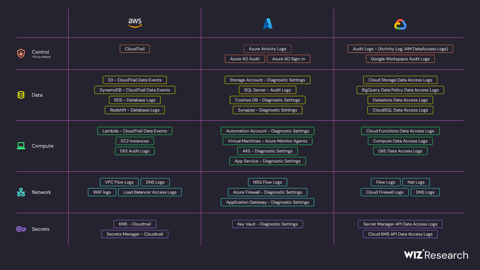Click the Network topology icon
Viewport: 480px width, 270px height.
coord(21,192)
